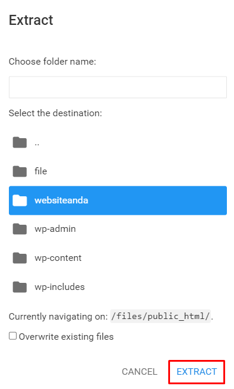Click the parent directory folder icon

[20, 142]
